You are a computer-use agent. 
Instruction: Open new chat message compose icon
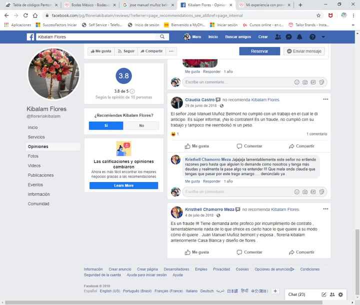coord(323,294)
